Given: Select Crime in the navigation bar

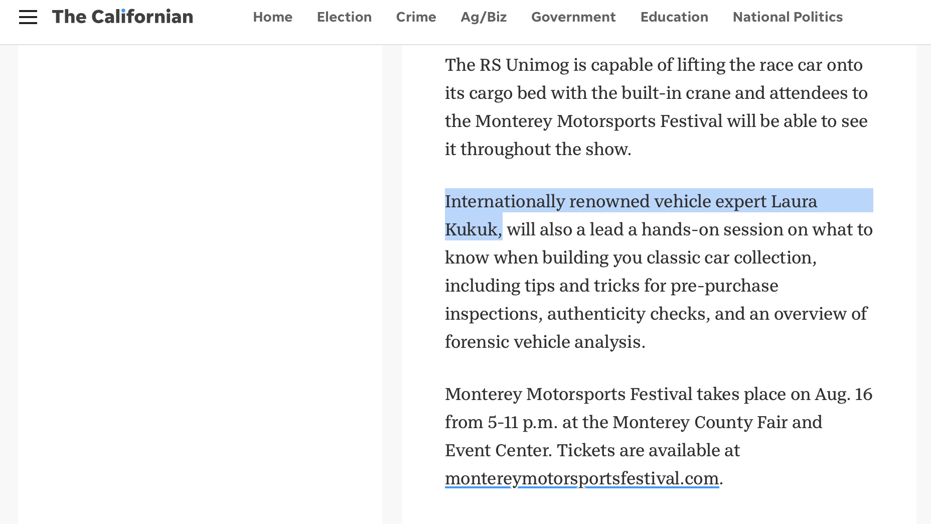Looking at the screenshot, I should (x=416, y=17).
